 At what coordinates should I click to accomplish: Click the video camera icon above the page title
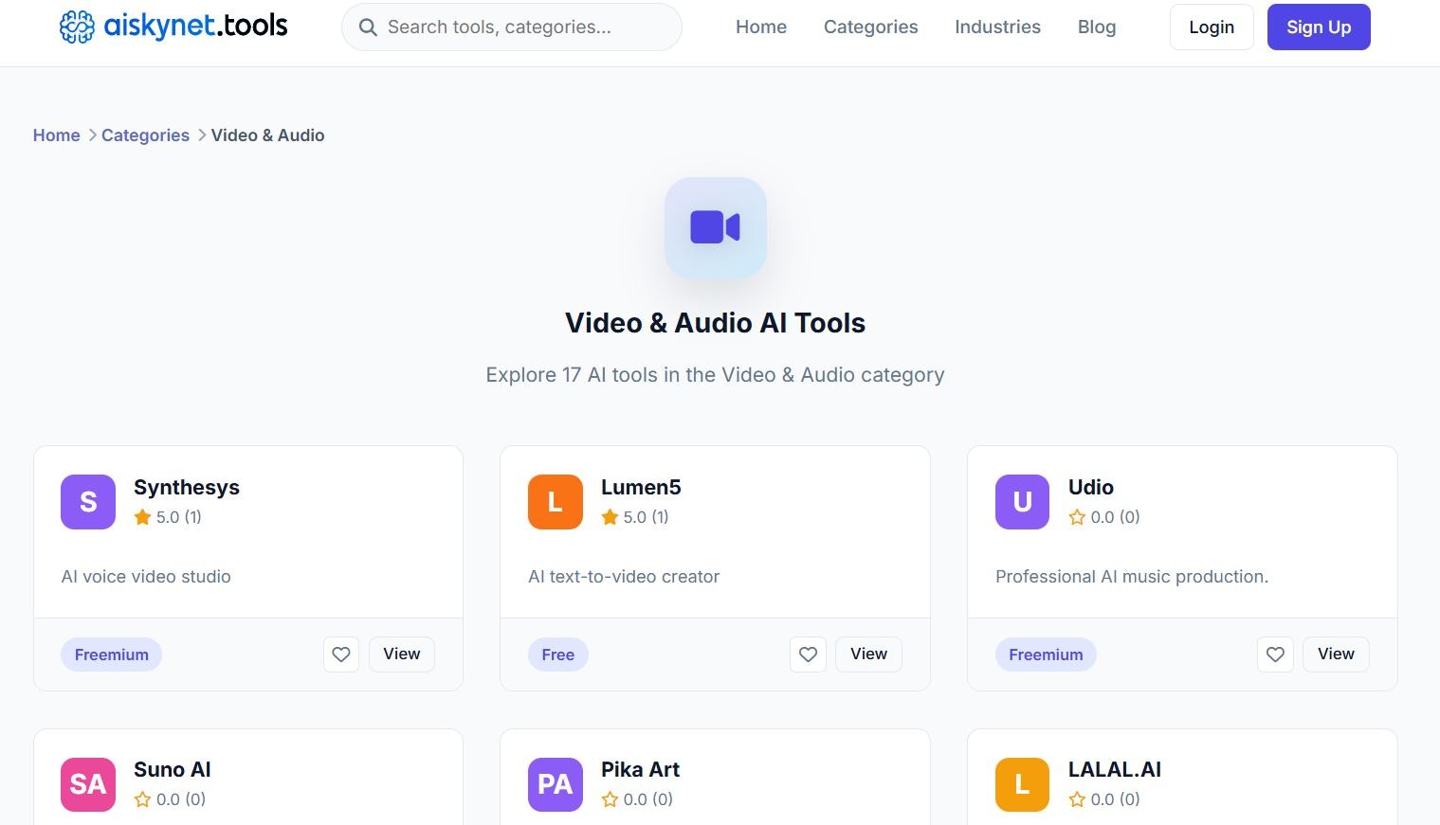715,227
